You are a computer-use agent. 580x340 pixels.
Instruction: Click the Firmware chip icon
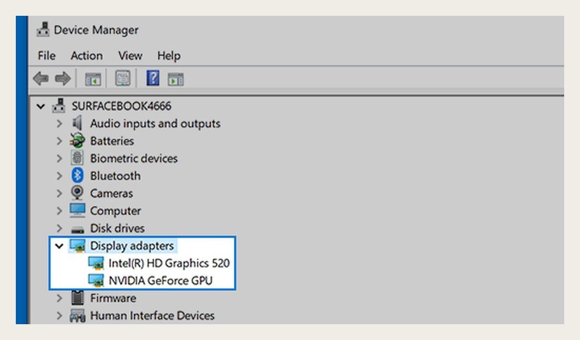point(78,297)
